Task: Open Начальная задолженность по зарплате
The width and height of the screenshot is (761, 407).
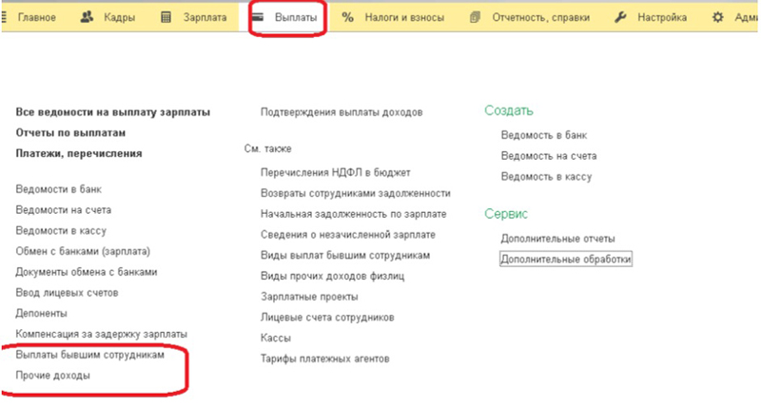Action: pos(353,214)
